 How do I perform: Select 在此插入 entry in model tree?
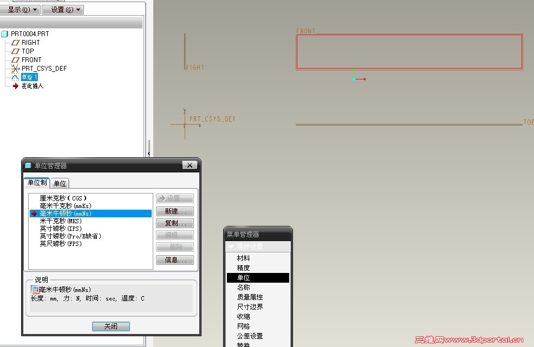click(x=32, y=86)
